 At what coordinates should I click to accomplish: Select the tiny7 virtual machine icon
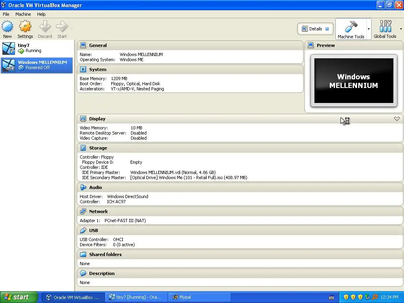point(9,48)
